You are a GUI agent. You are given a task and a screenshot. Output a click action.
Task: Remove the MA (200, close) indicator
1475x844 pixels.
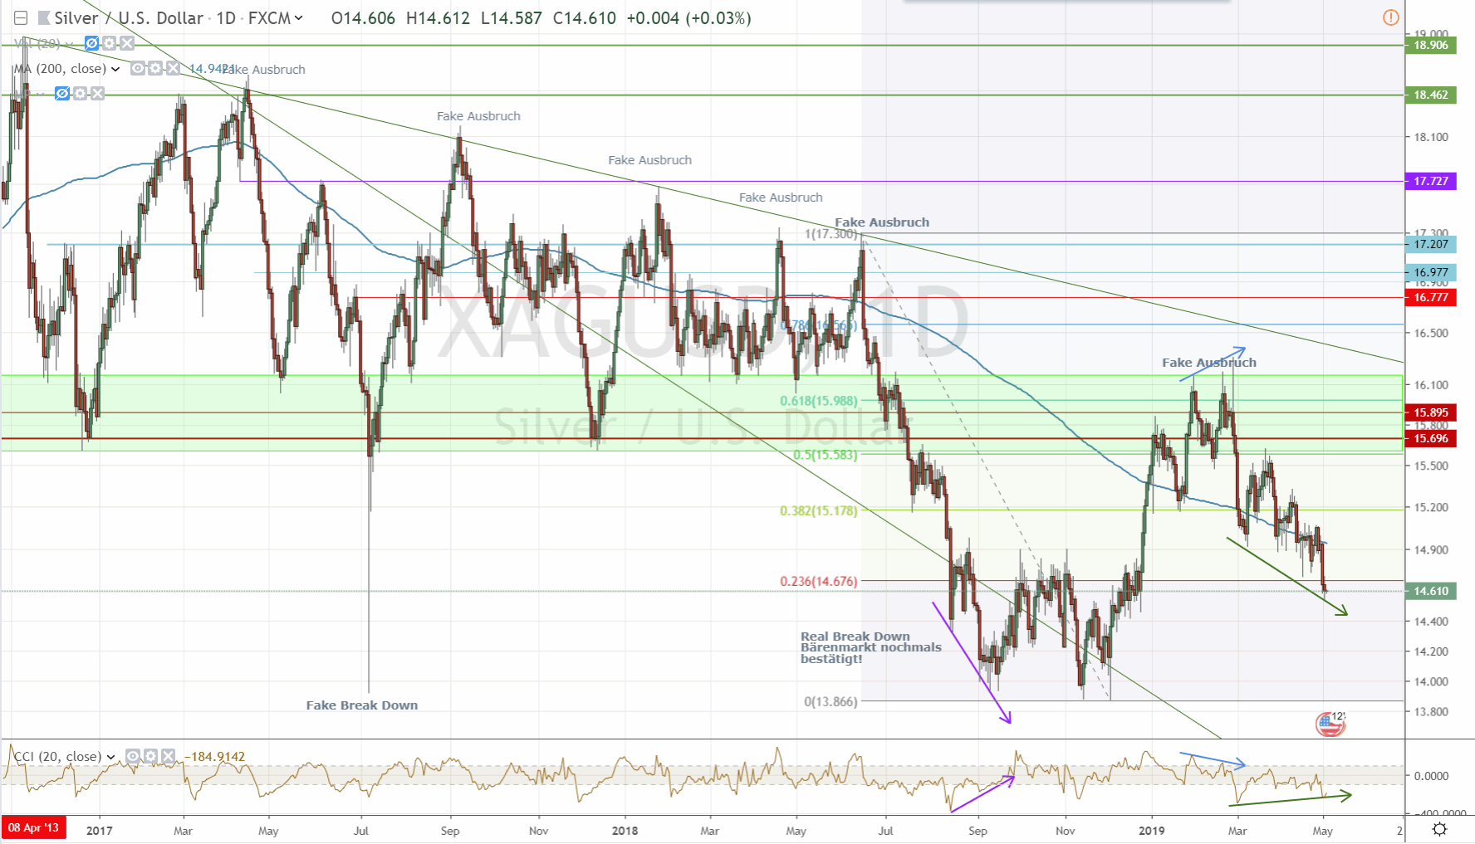pyautogui.click(x=173, y=69)
